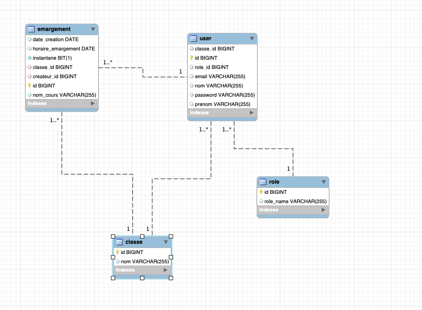Expand the Indexes section of user table
The width and height of the screenshot is (422, 310).
252,113
